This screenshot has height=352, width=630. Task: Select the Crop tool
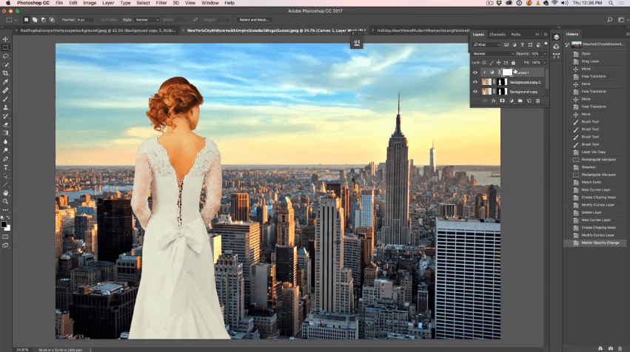[6, 73]
